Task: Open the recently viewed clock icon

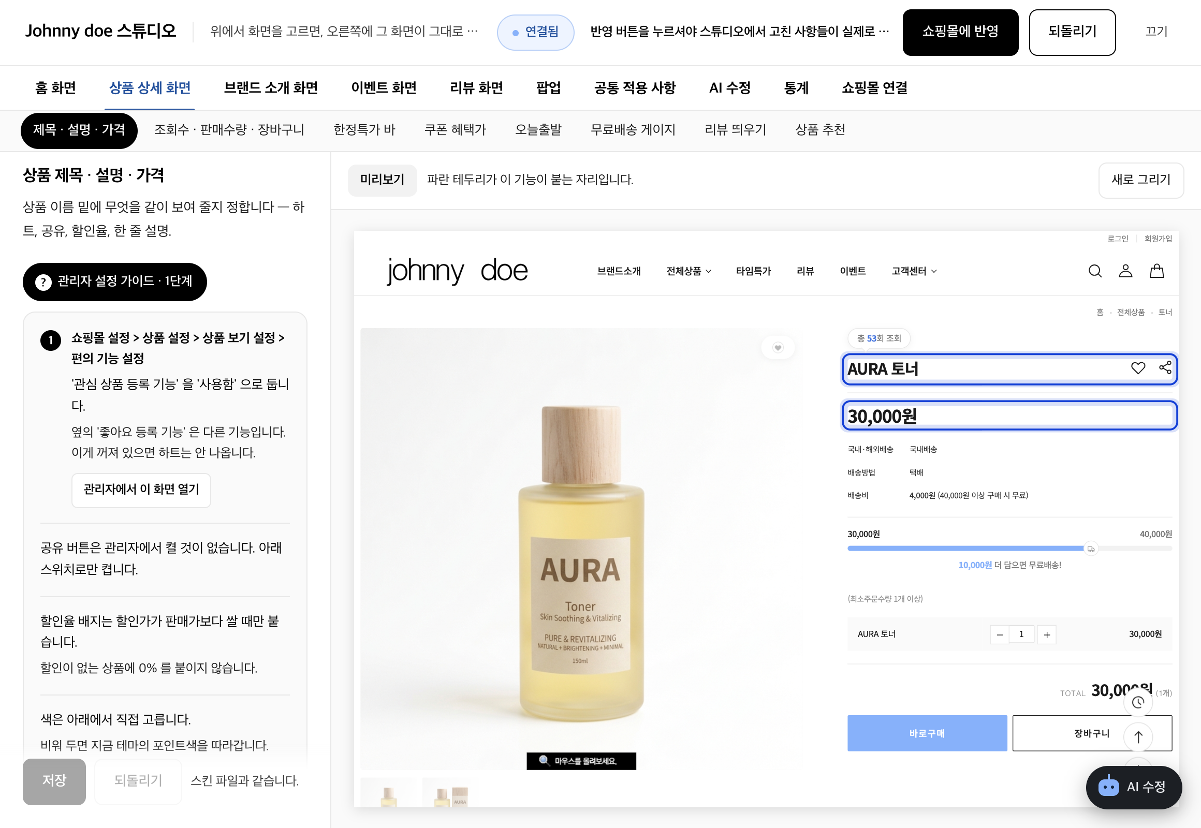Action: (1138, 702)
